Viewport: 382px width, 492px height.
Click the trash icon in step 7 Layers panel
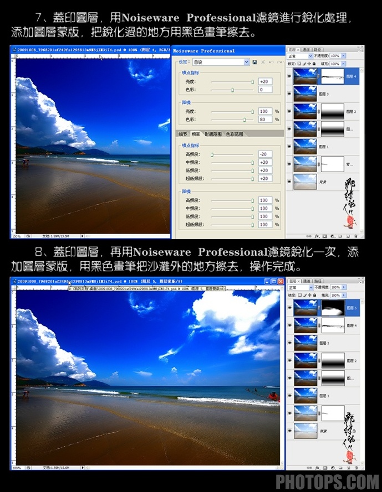click(x=355, y=236)
